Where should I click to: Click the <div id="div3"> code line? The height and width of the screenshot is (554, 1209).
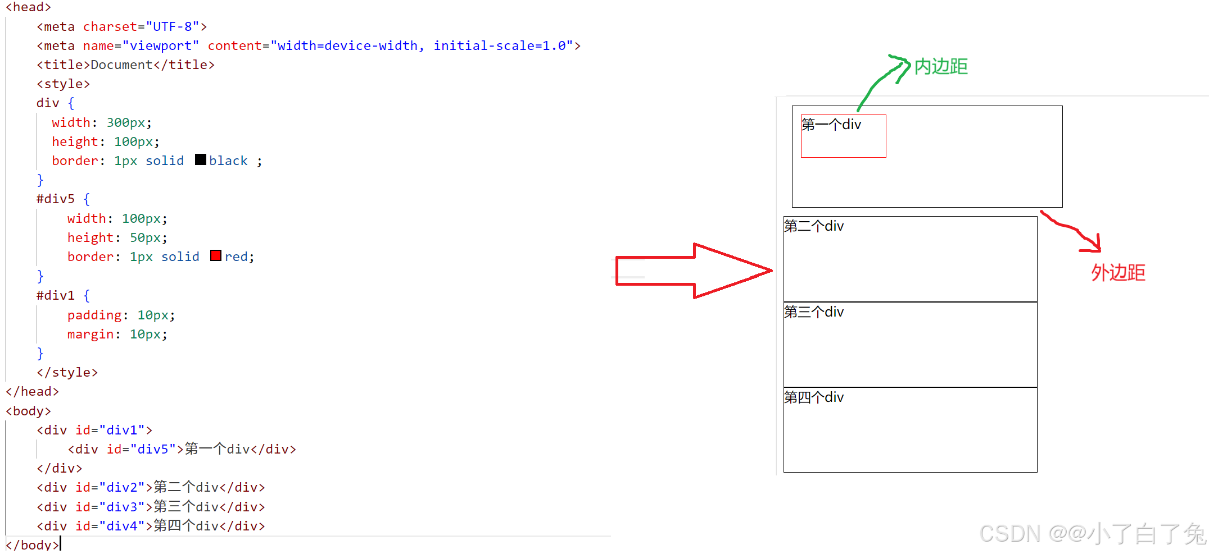point(151,507)
